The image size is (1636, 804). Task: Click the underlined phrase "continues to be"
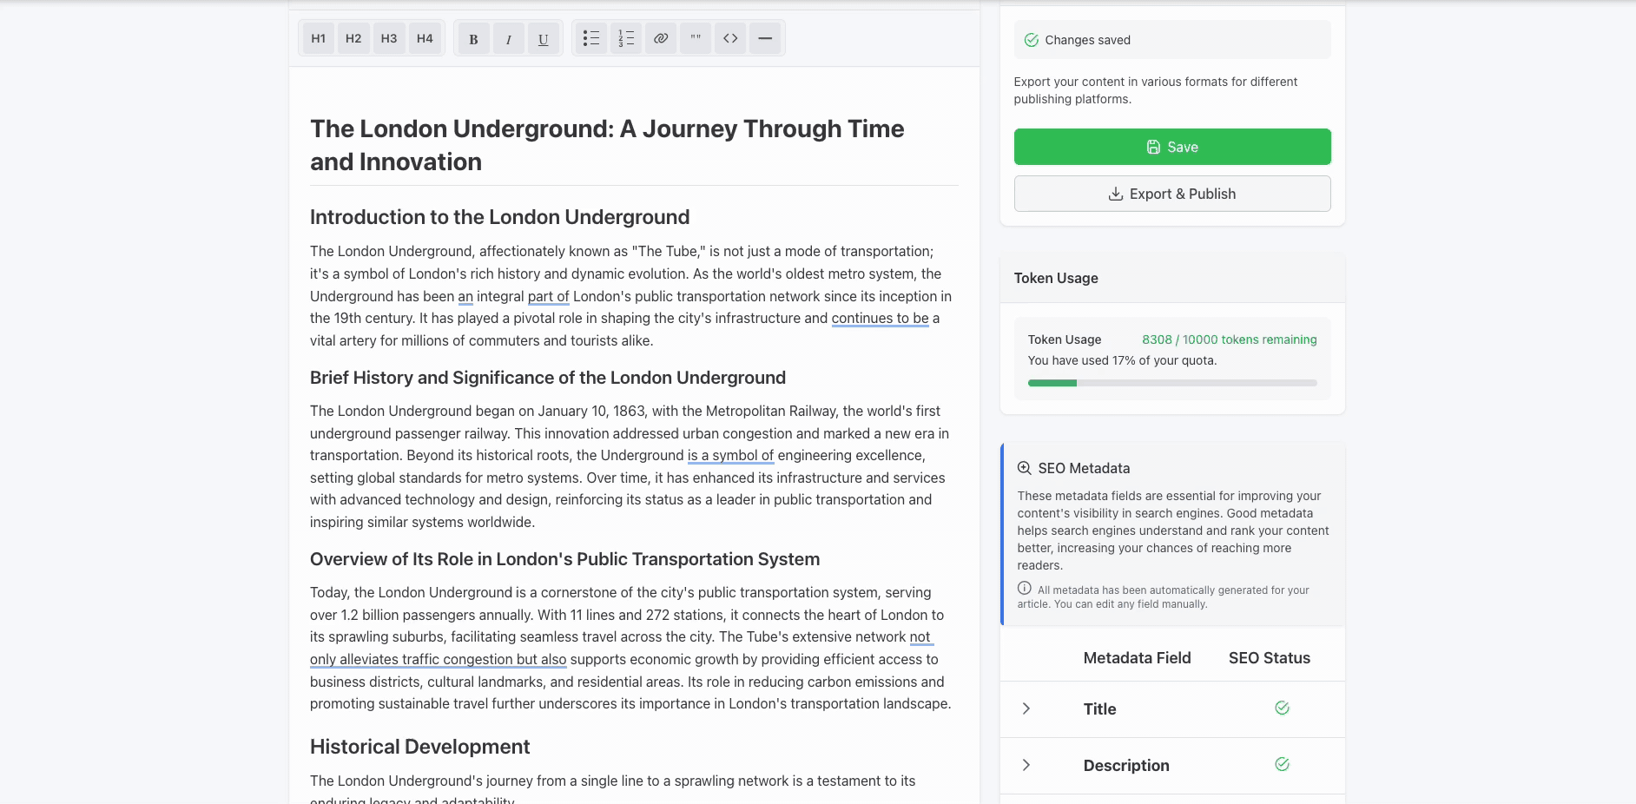tap(880, 319)
